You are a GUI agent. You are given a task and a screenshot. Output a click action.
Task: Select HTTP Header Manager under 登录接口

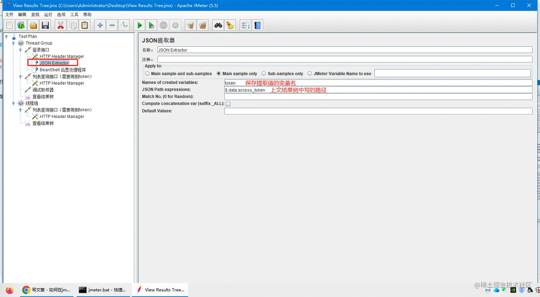62,56
